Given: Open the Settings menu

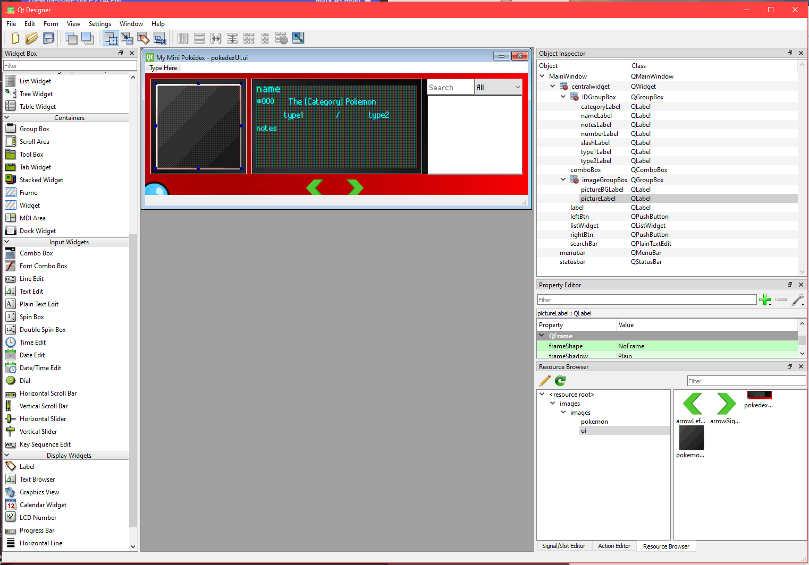Looking at the screenshot, I should point(100,24).
